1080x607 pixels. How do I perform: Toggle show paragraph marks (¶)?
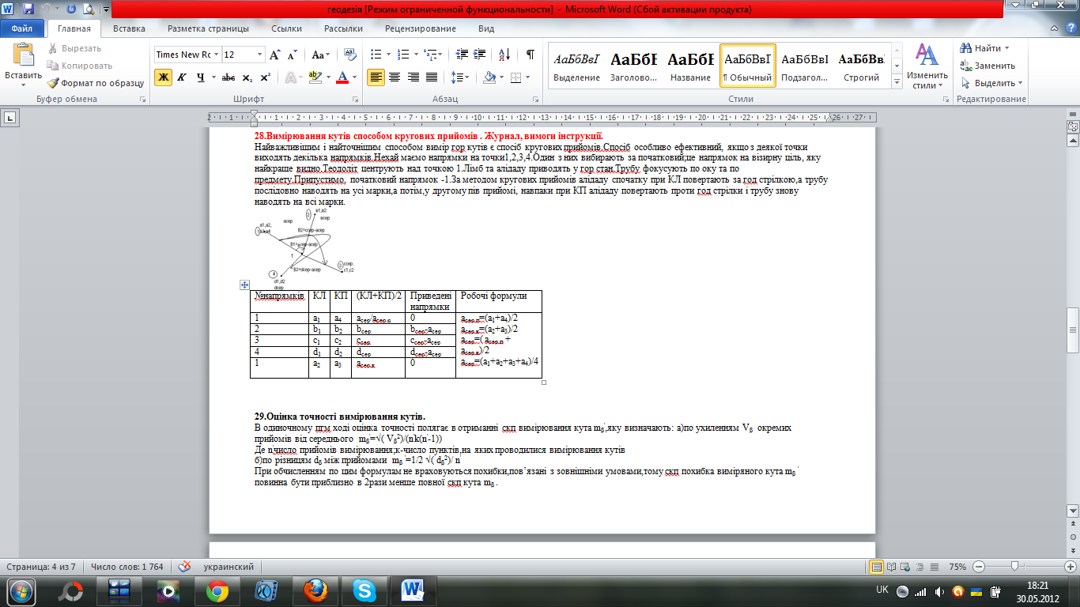pos(530,55)
